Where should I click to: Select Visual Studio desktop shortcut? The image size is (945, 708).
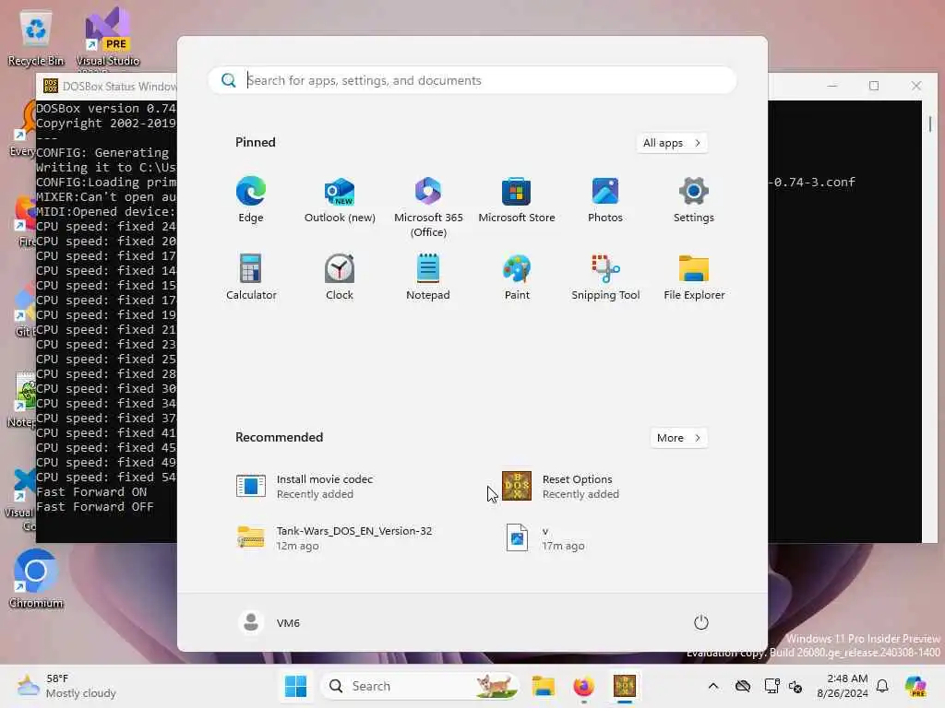(107, 37)
